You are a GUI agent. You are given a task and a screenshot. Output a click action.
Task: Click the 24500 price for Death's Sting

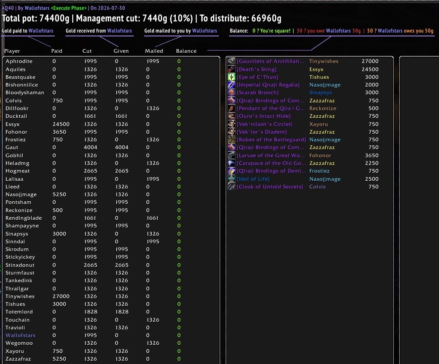[x=370, y=69]
